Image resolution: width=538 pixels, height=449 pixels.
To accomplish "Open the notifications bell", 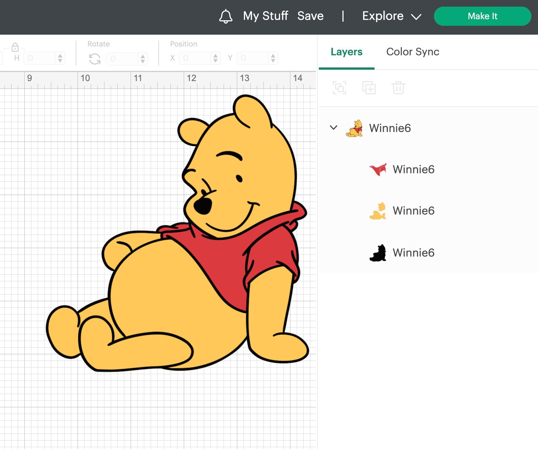I will tap(226, 16).
